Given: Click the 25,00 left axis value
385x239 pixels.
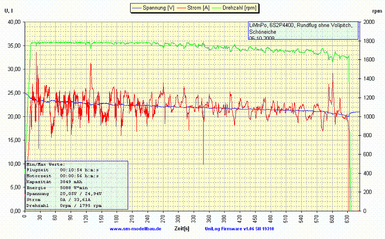Looking at the screenshot, I should click(14, 93).
